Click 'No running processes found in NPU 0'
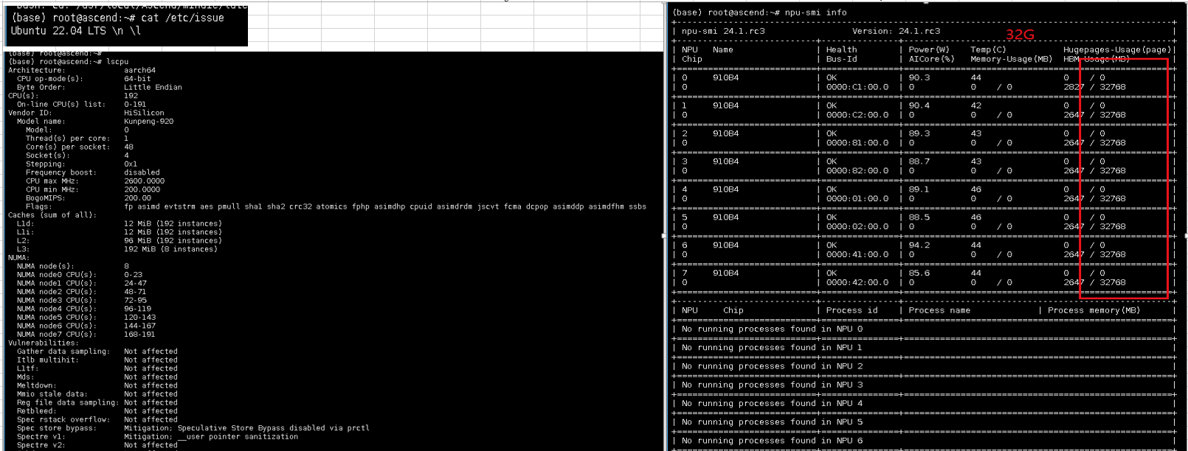Image resolution: width=1188 pixels, height=451 pixels. click(772, 329)
